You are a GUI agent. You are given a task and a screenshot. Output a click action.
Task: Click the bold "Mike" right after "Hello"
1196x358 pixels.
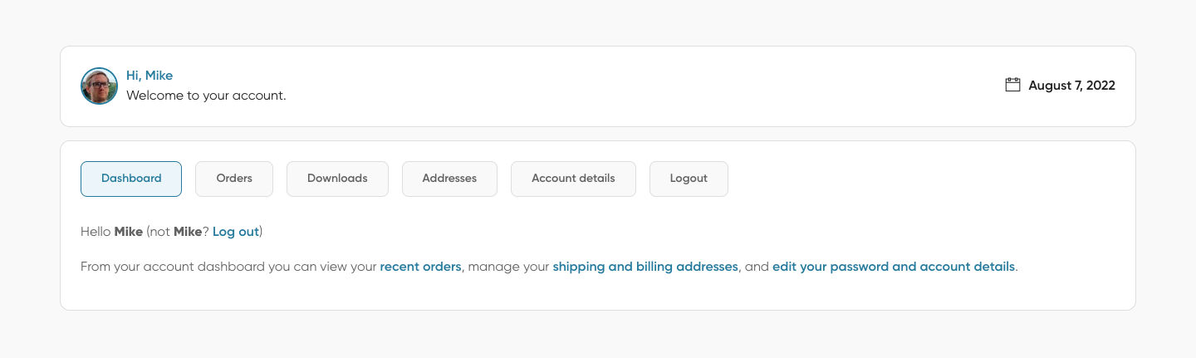click(x=129, y=232)
